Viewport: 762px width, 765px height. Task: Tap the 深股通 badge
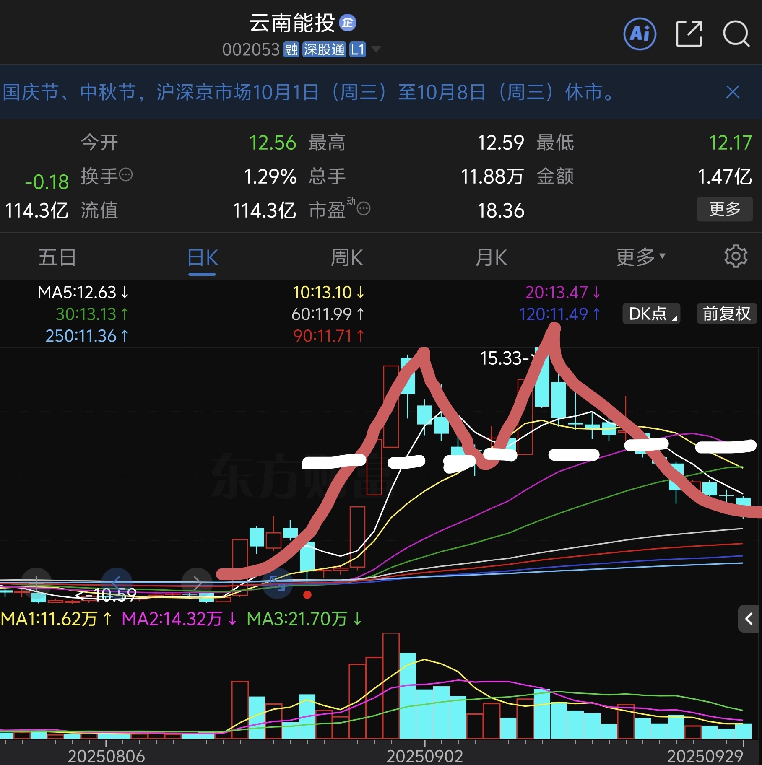tap(324, 49)
